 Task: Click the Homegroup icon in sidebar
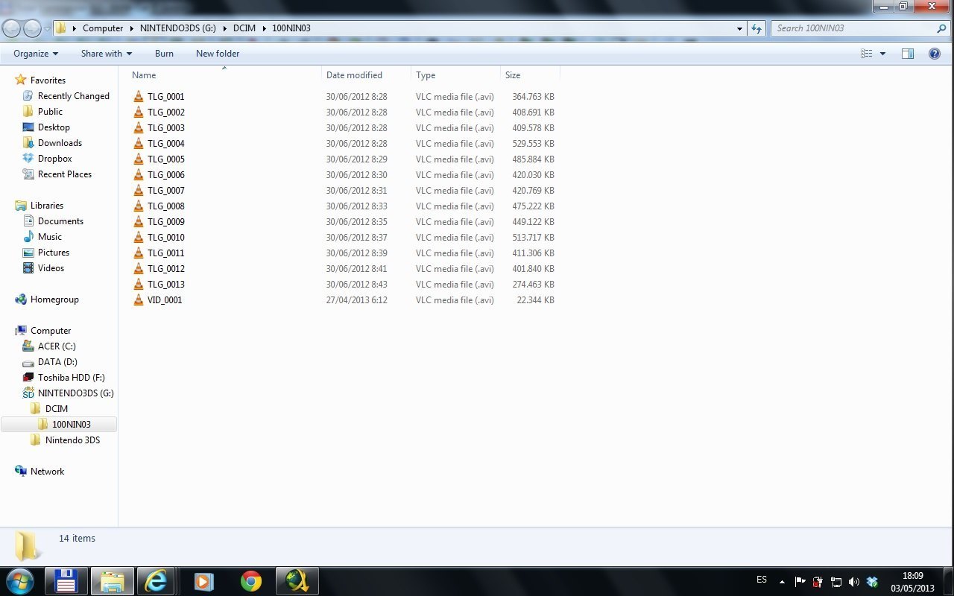click(x=21, y=299)
